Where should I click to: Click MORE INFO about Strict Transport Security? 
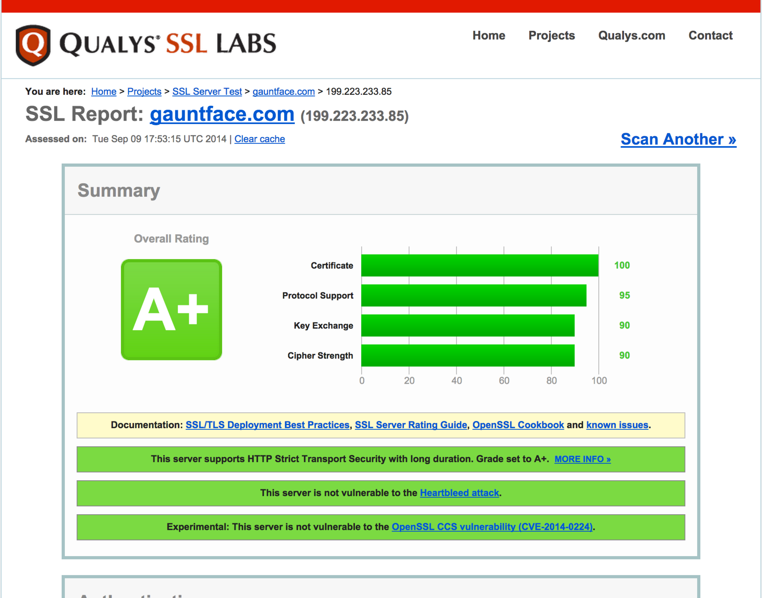coord(583,459)
